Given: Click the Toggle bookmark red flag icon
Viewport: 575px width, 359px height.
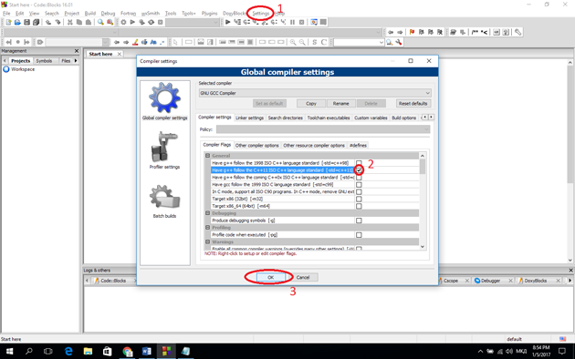Looking at the screenshot, I should [x=412, y=32].
